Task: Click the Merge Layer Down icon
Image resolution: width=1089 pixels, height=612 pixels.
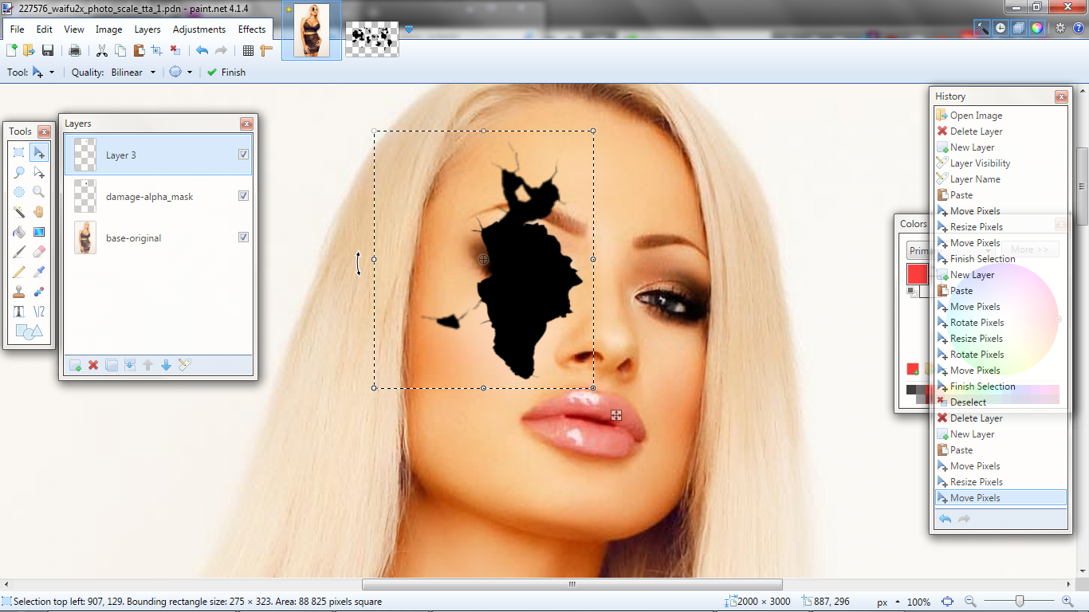Action: click(x=130, y=365)
